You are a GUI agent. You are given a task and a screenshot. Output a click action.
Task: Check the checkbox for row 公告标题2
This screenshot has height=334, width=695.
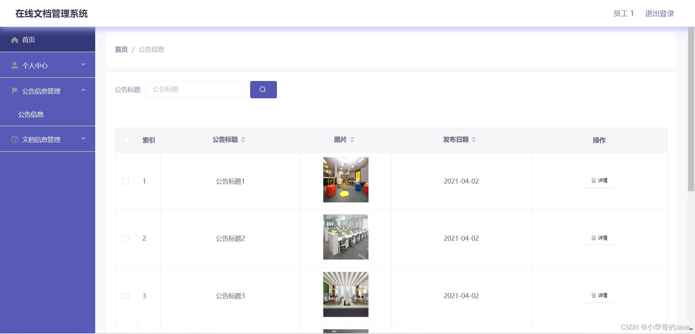[x=126, y=239]
